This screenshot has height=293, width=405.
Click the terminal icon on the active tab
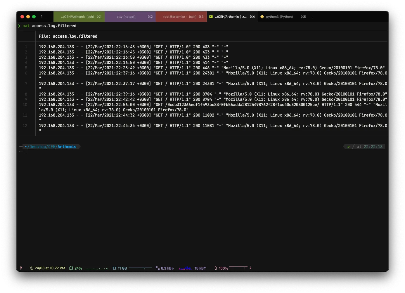tap(211, 17)
